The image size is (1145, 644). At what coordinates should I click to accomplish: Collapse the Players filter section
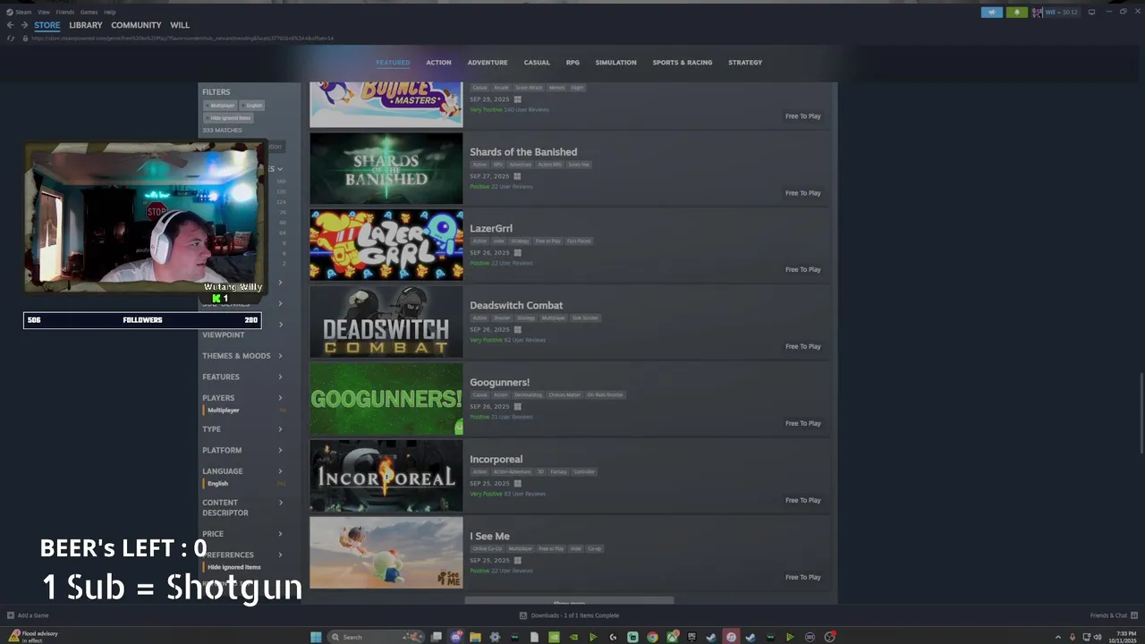[242, 398]
